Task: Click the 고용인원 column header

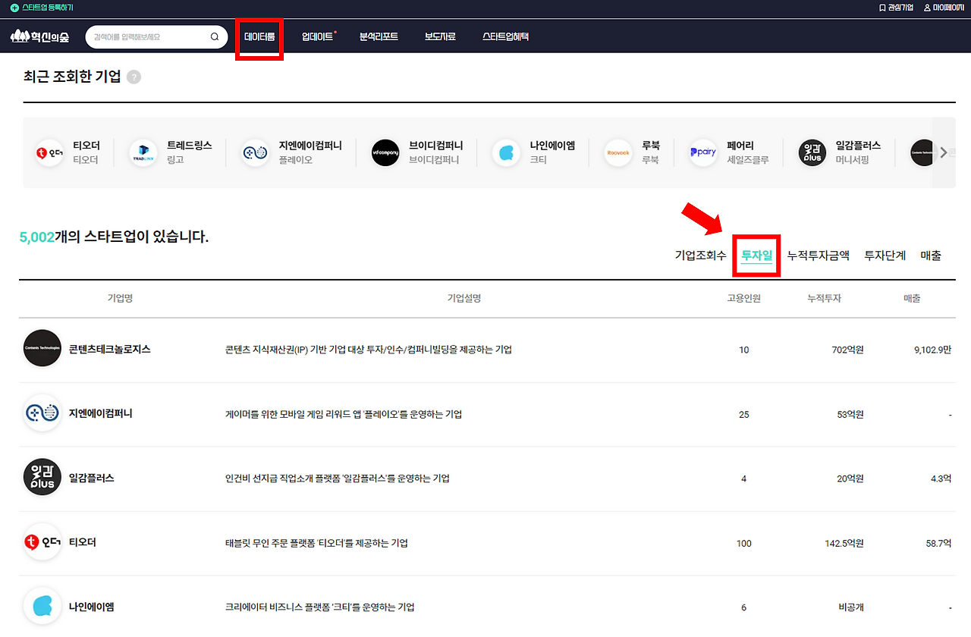Action: pos(743,298)
